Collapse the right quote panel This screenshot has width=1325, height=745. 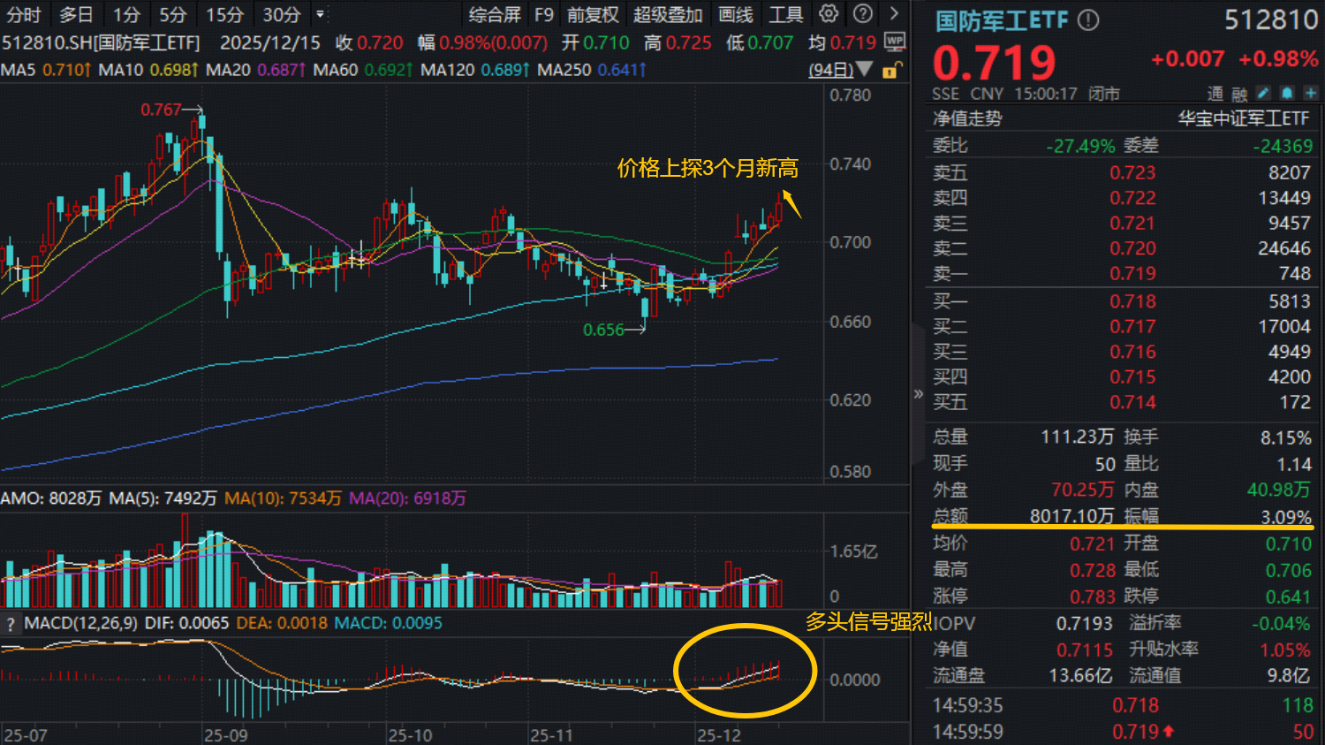click(918, 394)
